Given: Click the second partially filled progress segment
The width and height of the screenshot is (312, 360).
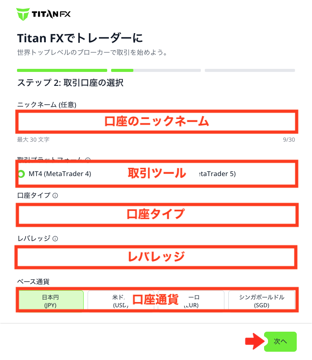Looking at the screenshot, I should click(156, 71).
